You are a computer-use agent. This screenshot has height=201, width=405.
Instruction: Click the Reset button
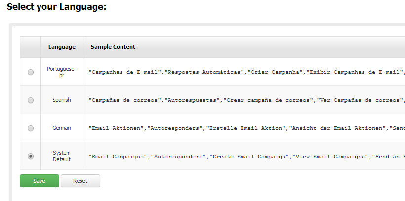pyautogui.click(x=81, y=181)
